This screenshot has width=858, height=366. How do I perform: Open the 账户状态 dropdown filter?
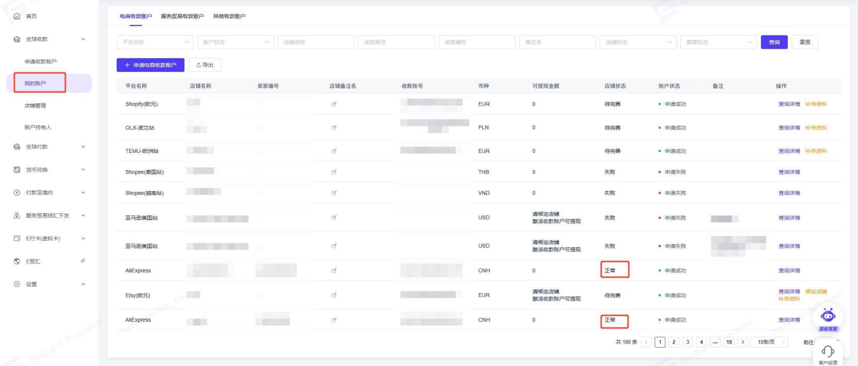(235, 43)
